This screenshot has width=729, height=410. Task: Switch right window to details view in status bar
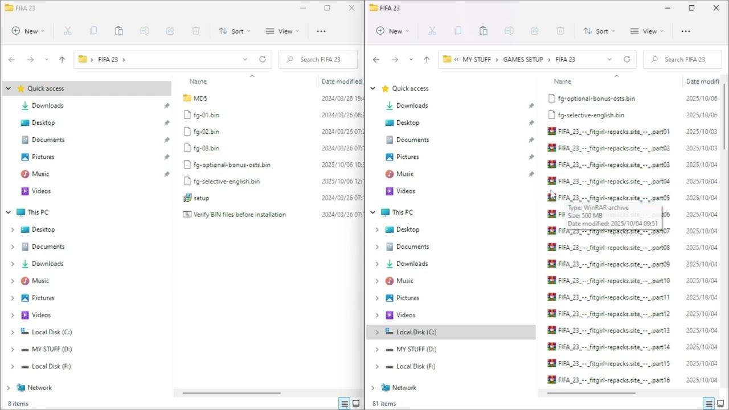[709, 404]
